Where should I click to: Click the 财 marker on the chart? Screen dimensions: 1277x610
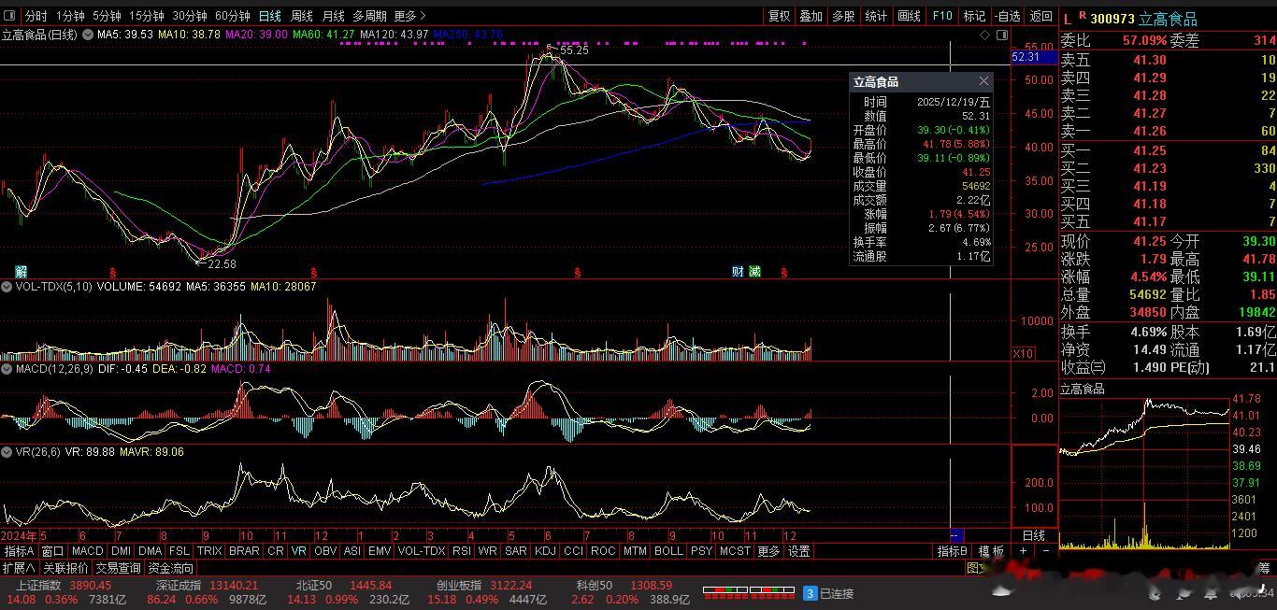(x=738, y=272)
